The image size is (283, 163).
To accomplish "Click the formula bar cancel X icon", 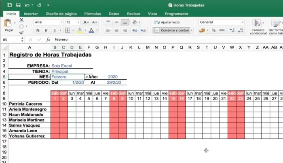I will coord(31,40).
